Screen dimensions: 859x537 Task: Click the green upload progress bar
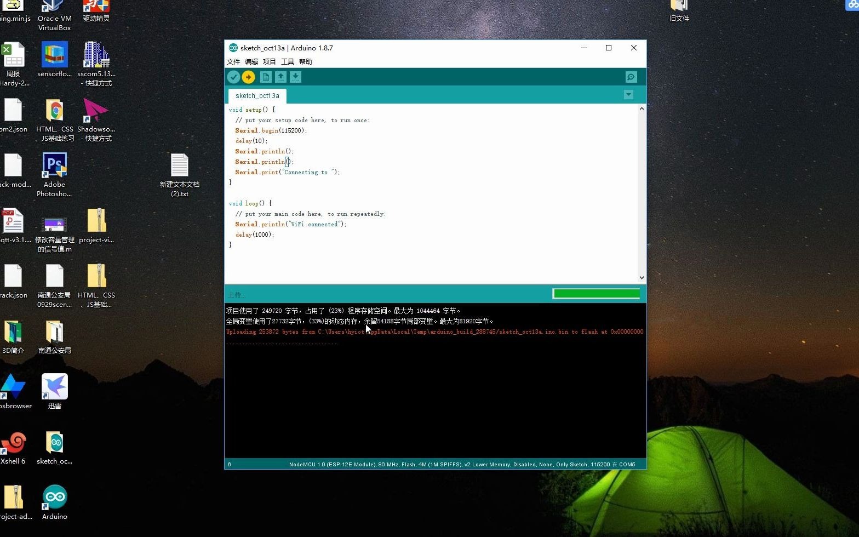coord(596,294)
